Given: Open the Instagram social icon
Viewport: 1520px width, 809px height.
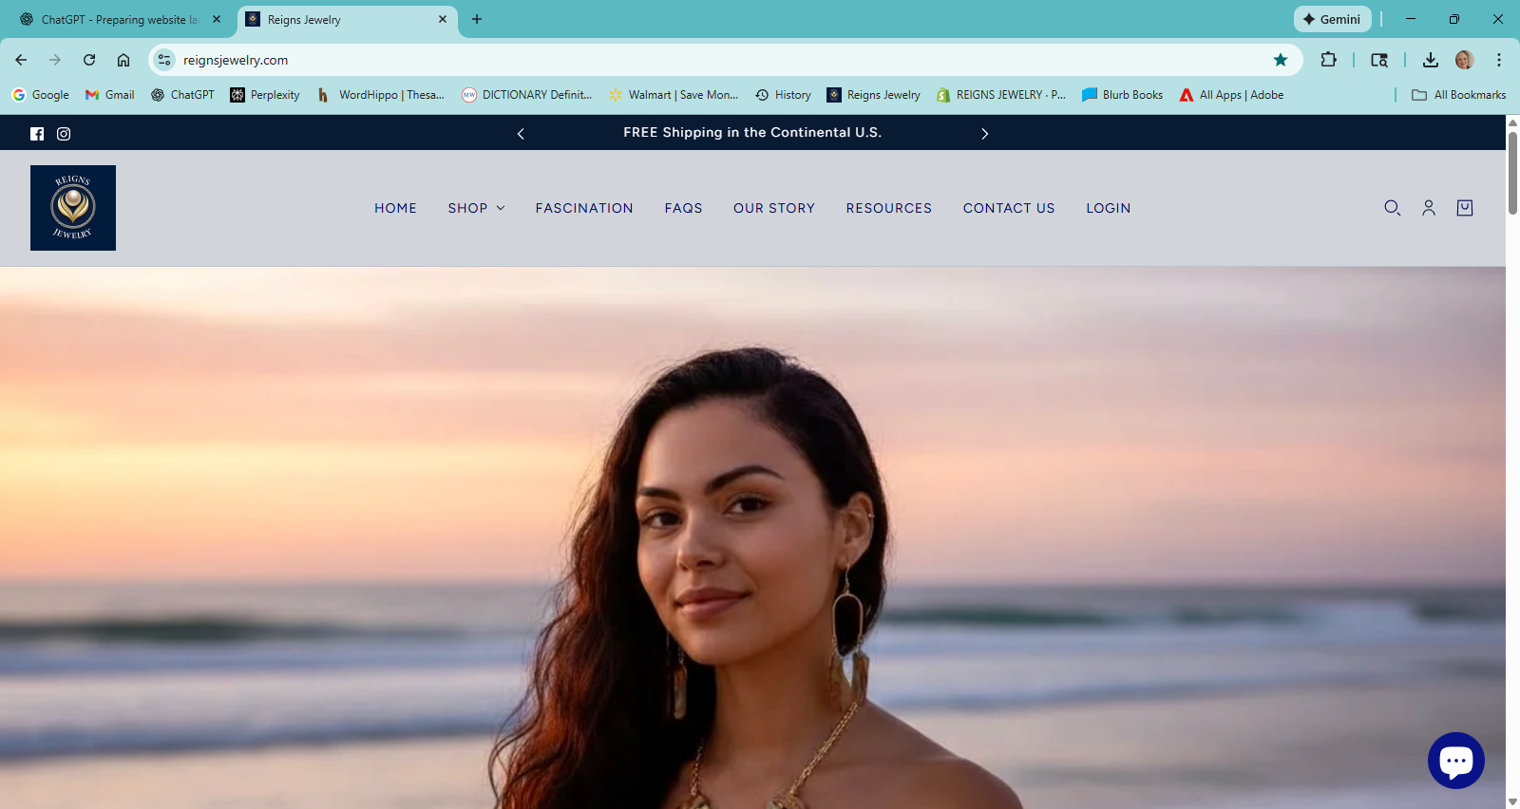Looking at the screenshot, I should click(64, 134).
